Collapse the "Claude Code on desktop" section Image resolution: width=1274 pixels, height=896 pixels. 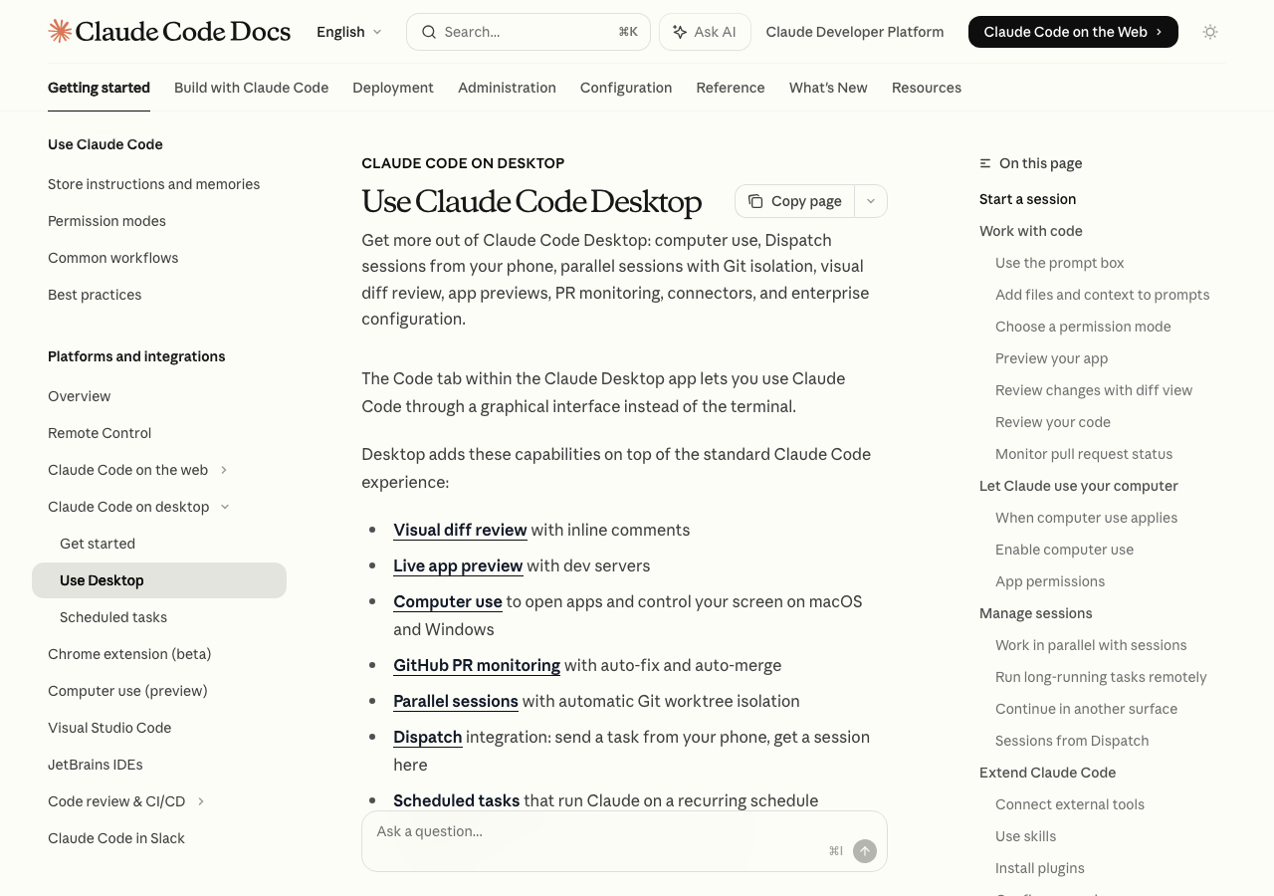coord(225,507)
